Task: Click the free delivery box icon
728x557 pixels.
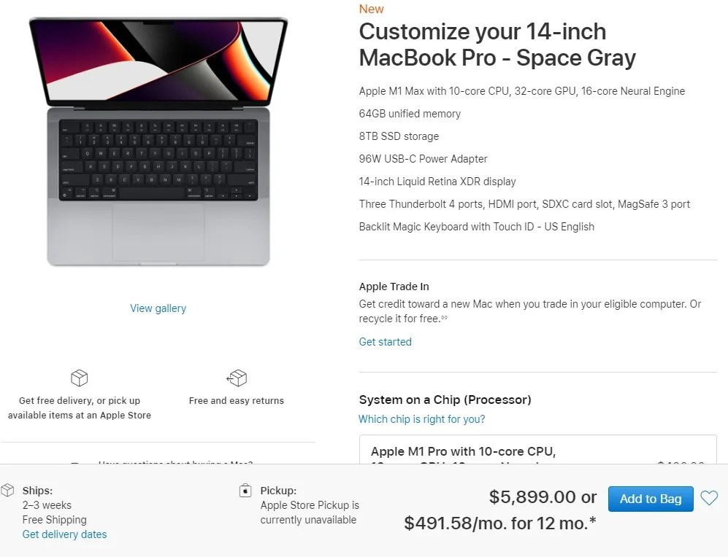Action: coord(79,378)
